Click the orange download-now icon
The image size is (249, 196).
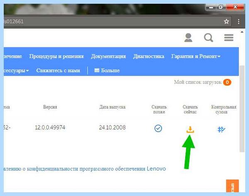coord(190,129)
